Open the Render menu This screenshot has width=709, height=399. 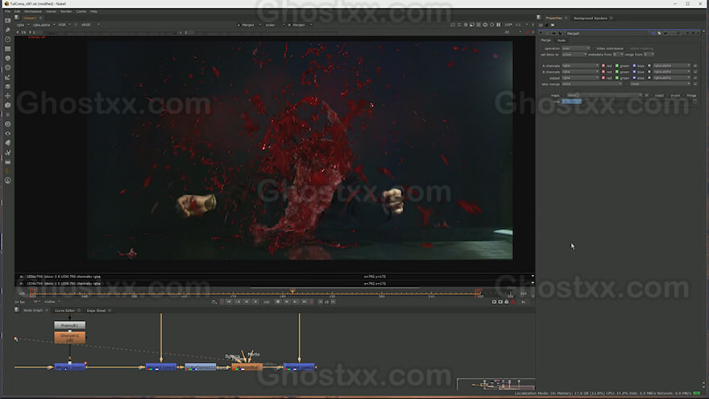66,11
